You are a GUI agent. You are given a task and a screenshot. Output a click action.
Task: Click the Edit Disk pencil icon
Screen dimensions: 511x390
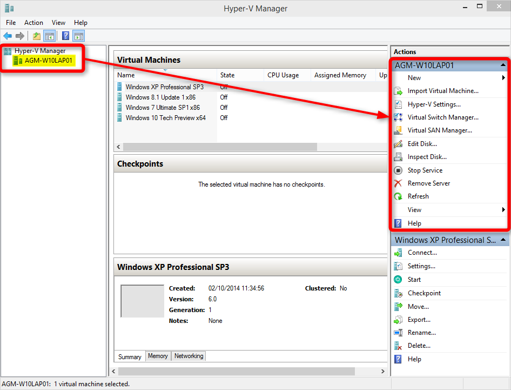398,144
